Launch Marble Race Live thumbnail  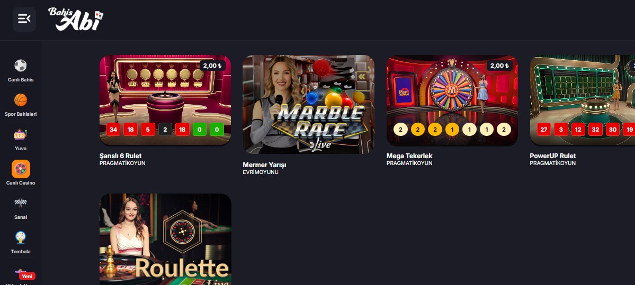click(309, 104)
